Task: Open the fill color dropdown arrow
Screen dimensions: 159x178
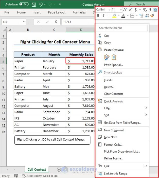Action: [118, 16]
